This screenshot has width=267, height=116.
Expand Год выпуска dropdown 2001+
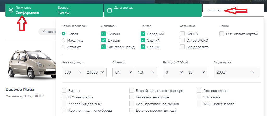click(236, 72)
